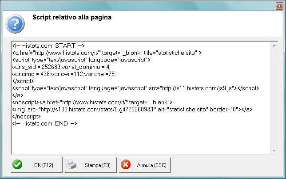The image size is (286, 179).
Task: Click the first script type="text/javascript" line
Action: (x=81, y=60)
